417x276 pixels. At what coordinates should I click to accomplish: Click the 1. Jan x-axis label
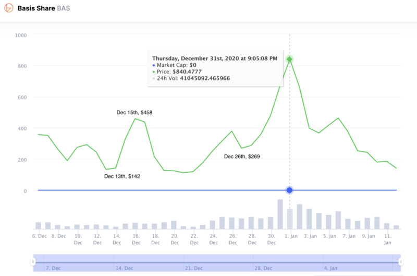click(x=291, y=236)
